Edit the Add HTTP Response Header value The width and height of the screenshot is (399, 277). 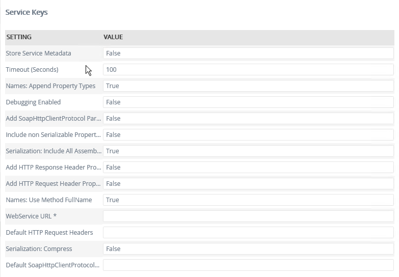pos(248,168)
